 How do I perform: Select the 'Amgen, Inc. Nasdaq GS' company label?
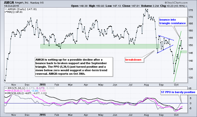click(x=29, y=3)
